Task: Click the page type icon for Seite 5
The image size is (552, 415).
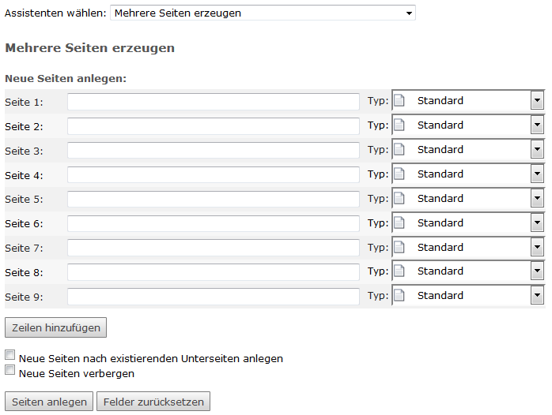Action: [x=399, y=199]
